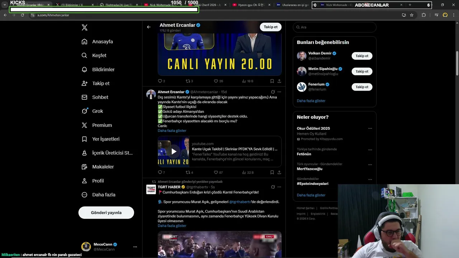Expand Daha fazla göster on TGRT HABER post
Viewport: 459px width, 258px height.
172,226
